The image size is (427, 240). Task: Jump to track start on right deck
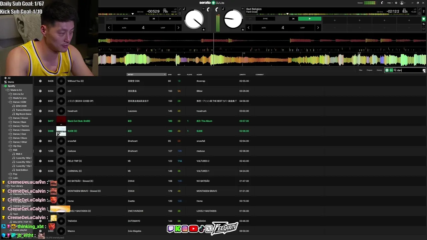click(x=293, y=19)
